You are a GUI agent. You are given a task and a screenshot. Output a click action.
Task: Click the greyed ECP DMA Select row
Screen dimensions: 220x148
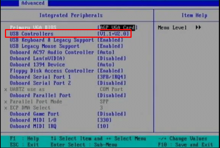pos(30,108)
